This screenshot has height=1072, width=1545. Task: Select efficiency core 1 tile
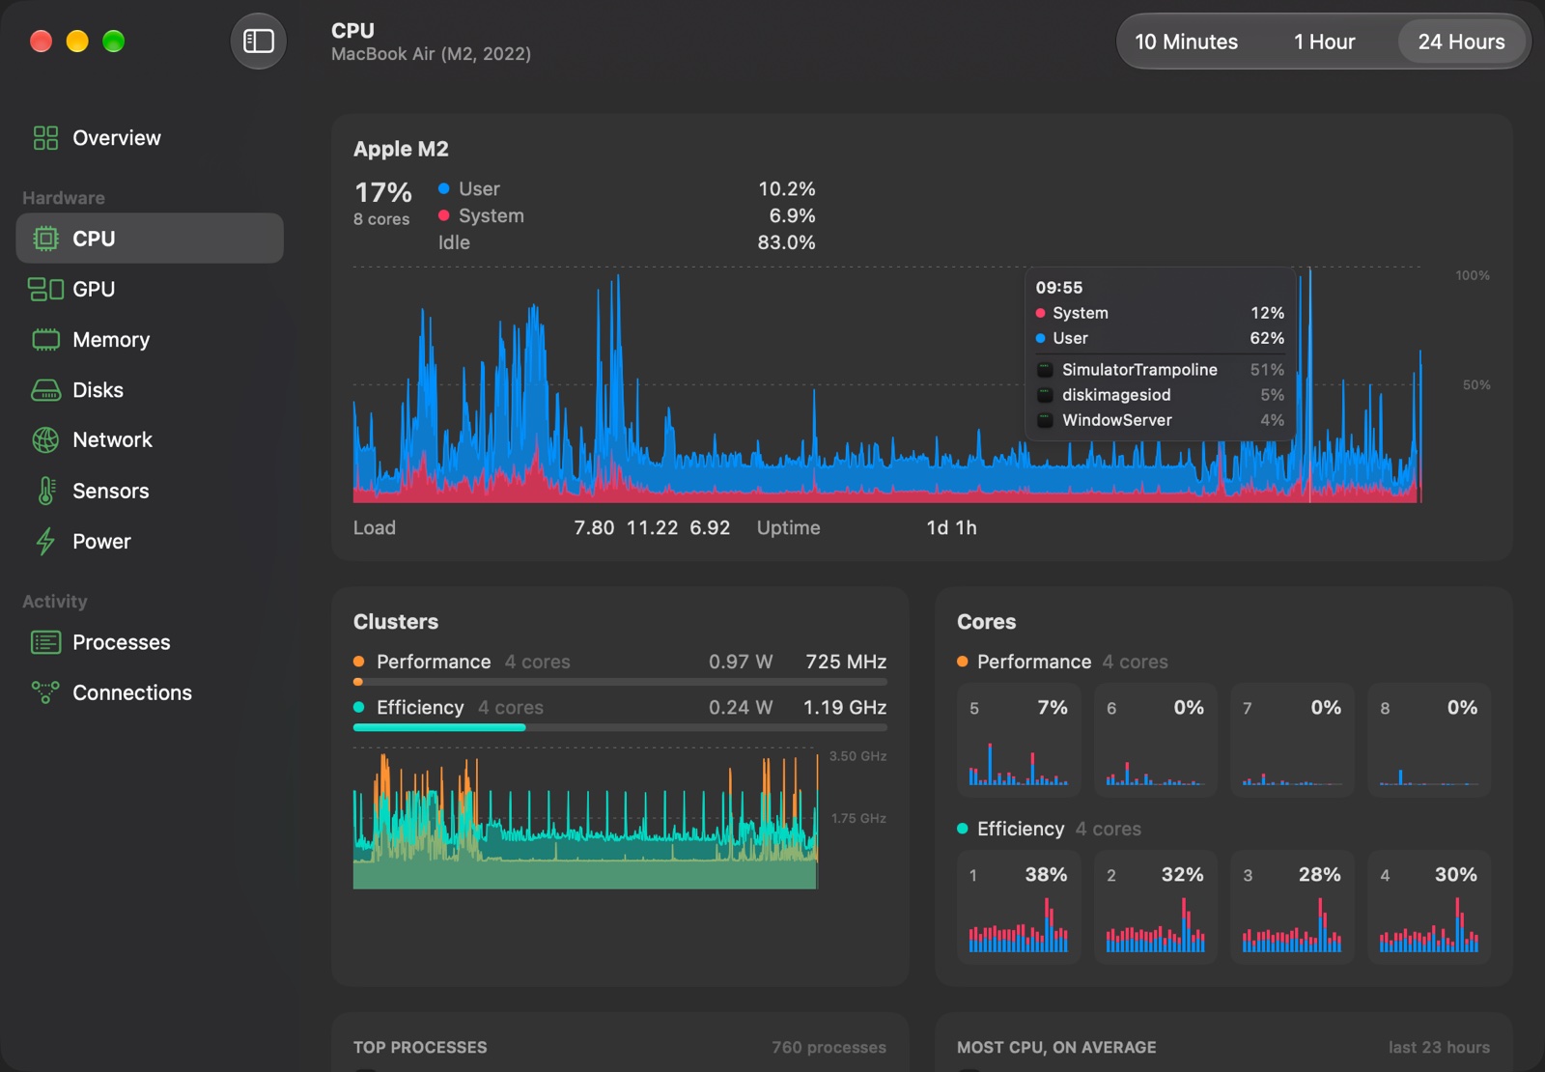pyautogui.click(x=1019, y=907)
